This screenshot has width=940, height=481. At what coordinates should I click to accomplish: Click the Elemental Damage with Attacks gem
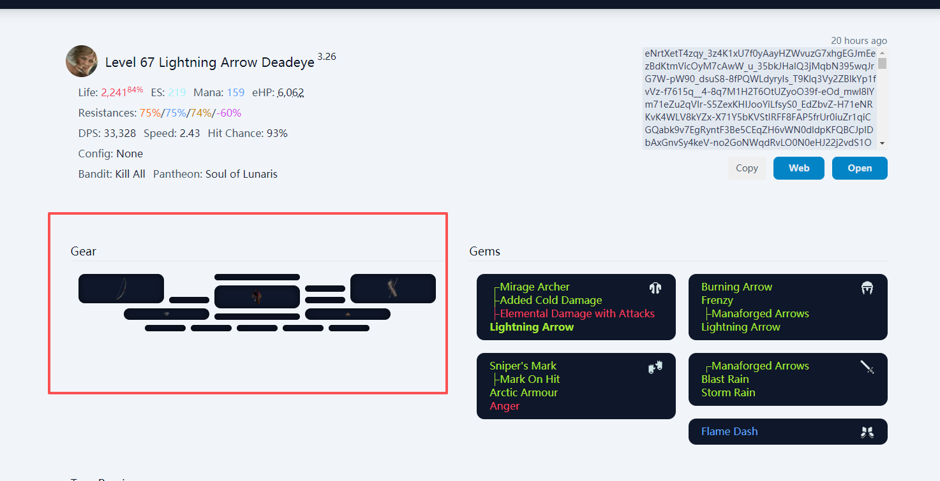click(578, 313)
